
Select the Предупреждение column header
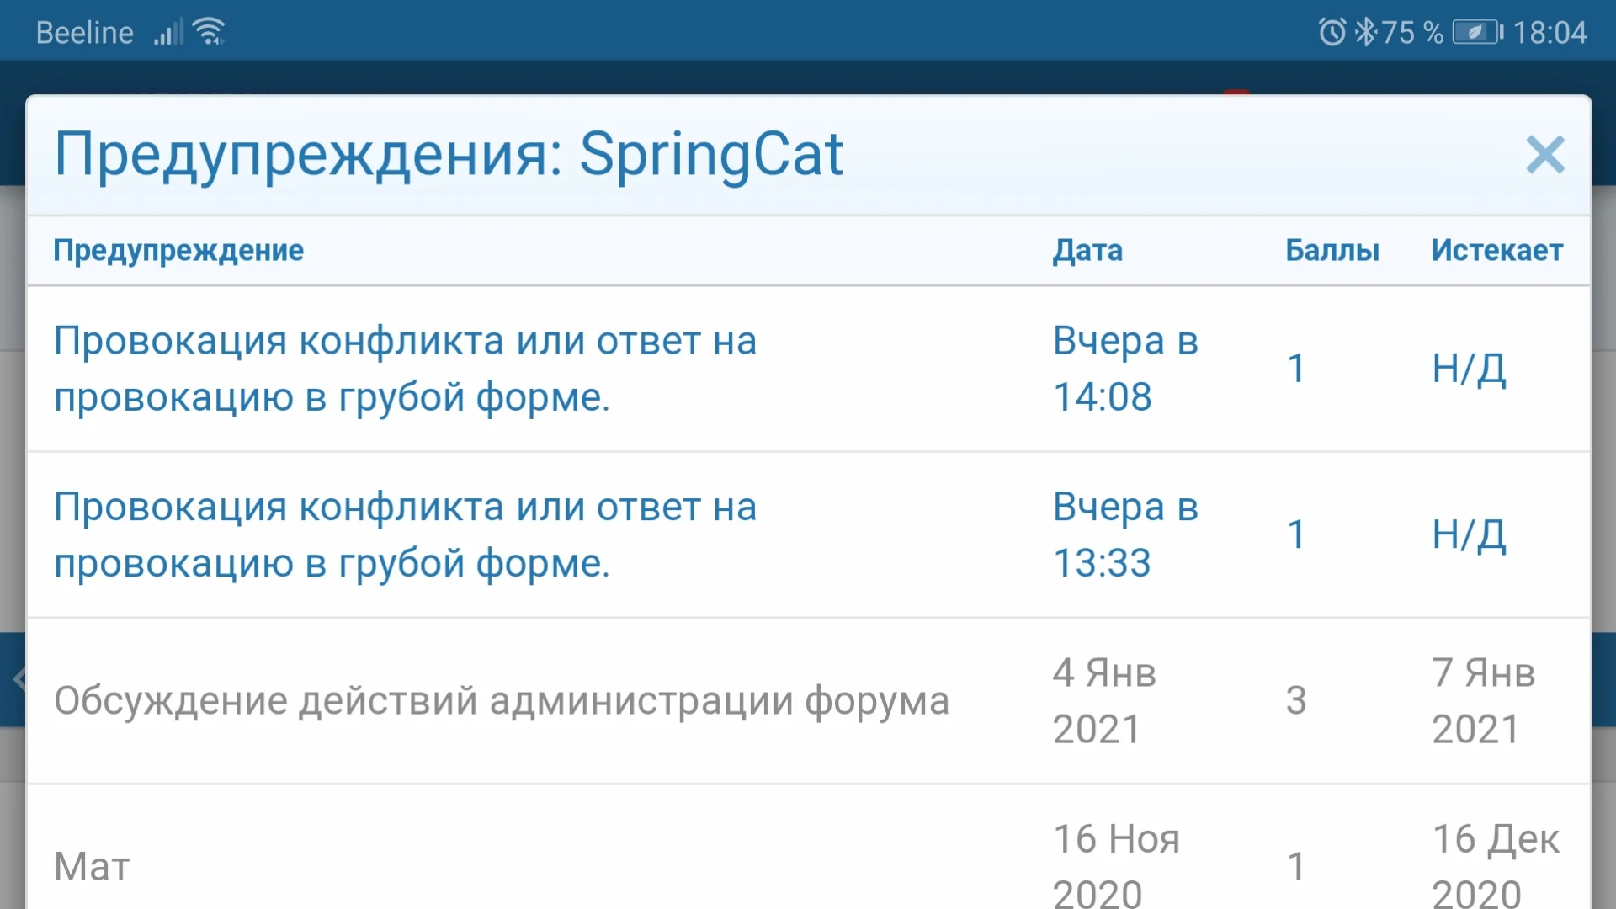(x=179, y=250)
